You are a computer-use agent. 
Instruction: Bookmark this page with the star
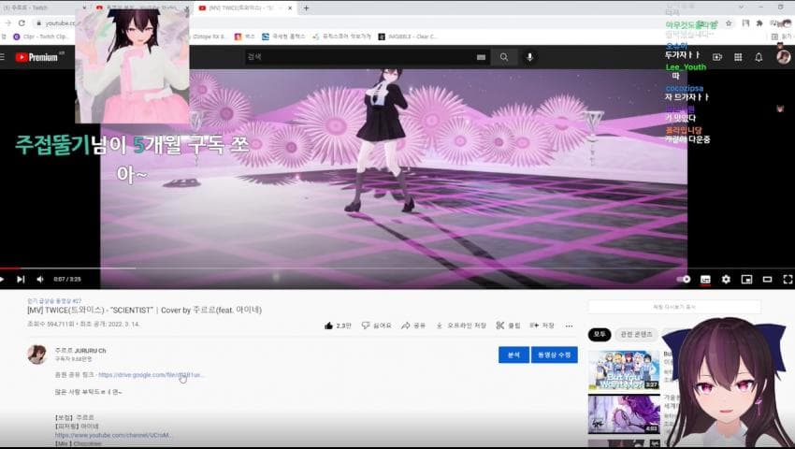729,23
